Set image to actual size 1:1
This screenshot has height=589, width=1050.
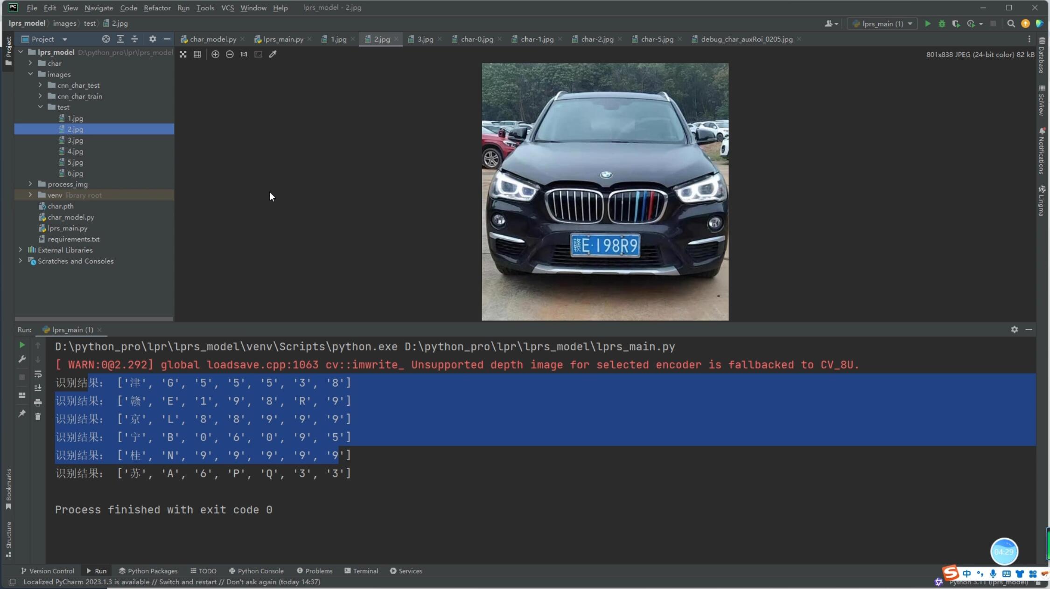(244, 55)
